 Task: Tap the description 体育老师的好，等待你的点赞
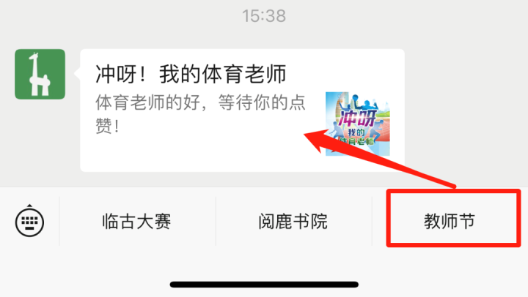[x=200, y=114]
